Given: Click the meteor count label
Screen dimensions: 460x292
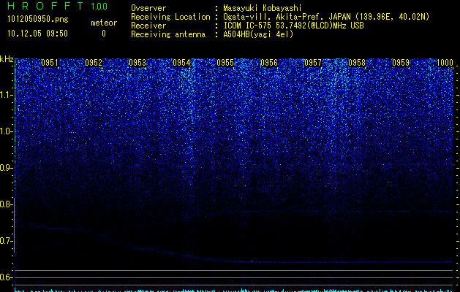Looking at the screenshot, I should (x=104, y=23).
